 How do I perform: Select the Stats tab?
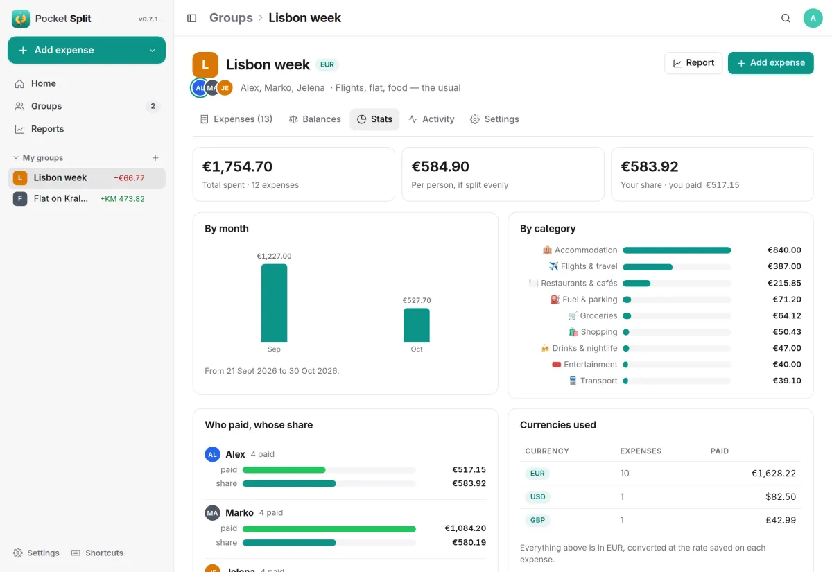pyautogui.click(x=374, y=119)
